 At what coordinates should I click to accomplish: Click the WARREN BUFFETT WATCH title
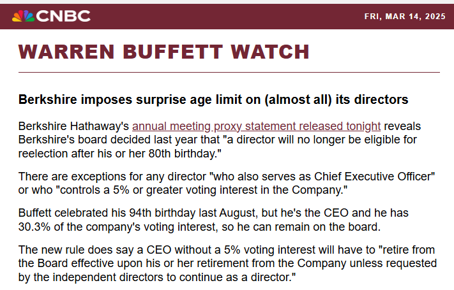coord(164,52)
